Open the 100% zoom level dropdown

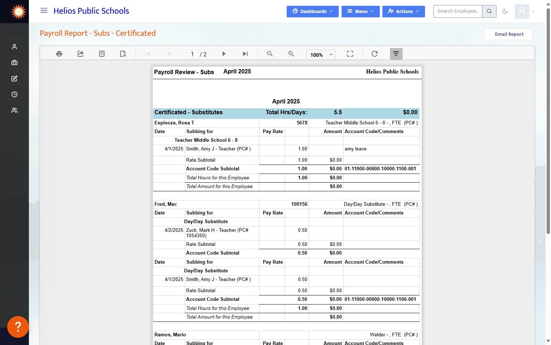point(321,55)
